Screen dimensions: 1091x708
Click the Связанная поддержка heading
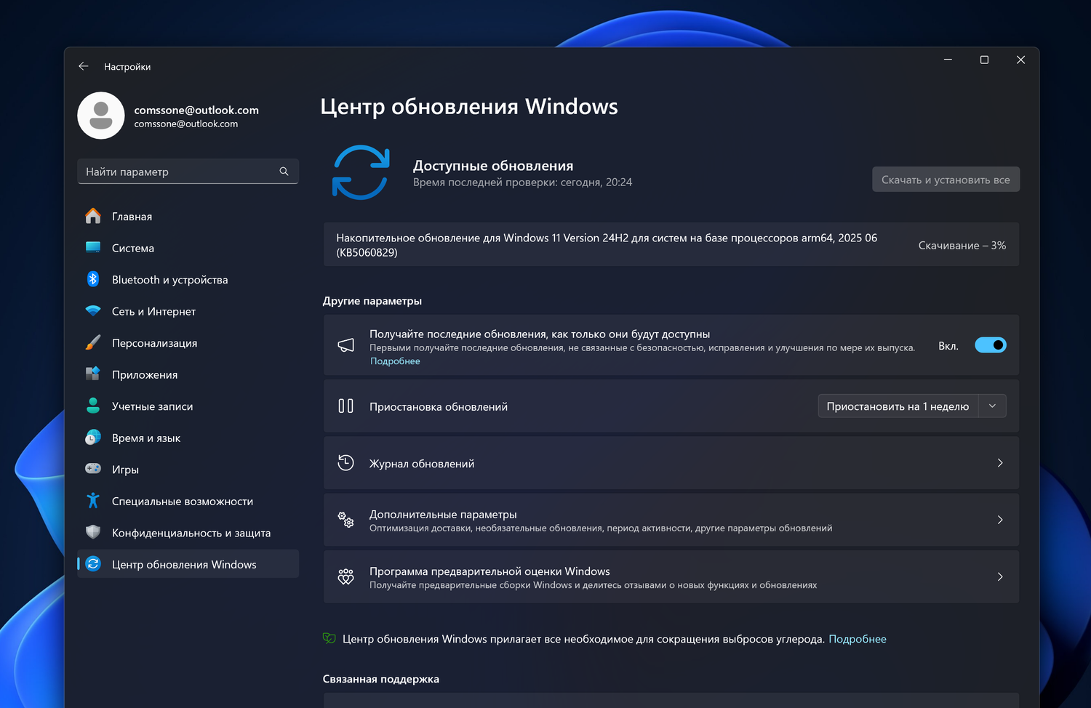(x=381, y=679)
